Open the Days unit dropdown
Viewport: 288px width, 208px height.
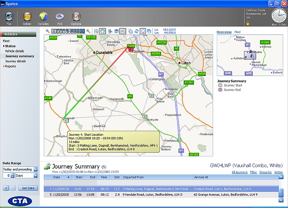click(36, 175)
